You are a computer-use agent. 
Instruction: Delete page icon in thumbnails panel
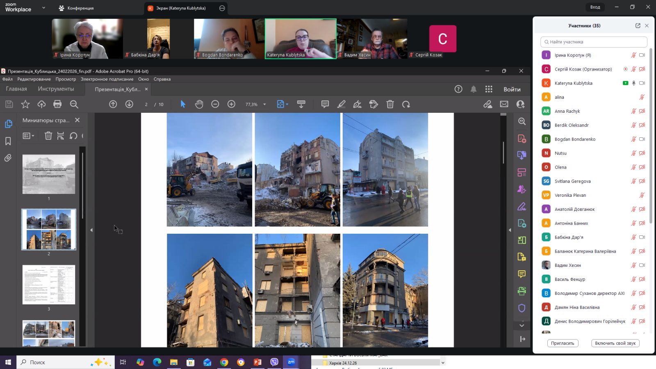pos(48,136)
